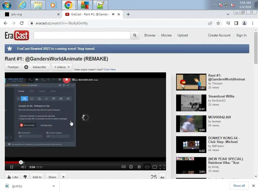Open Windows Media Player taskbar icon
The height and width of the screenshot is (193, 258).
tap(53, 5)
